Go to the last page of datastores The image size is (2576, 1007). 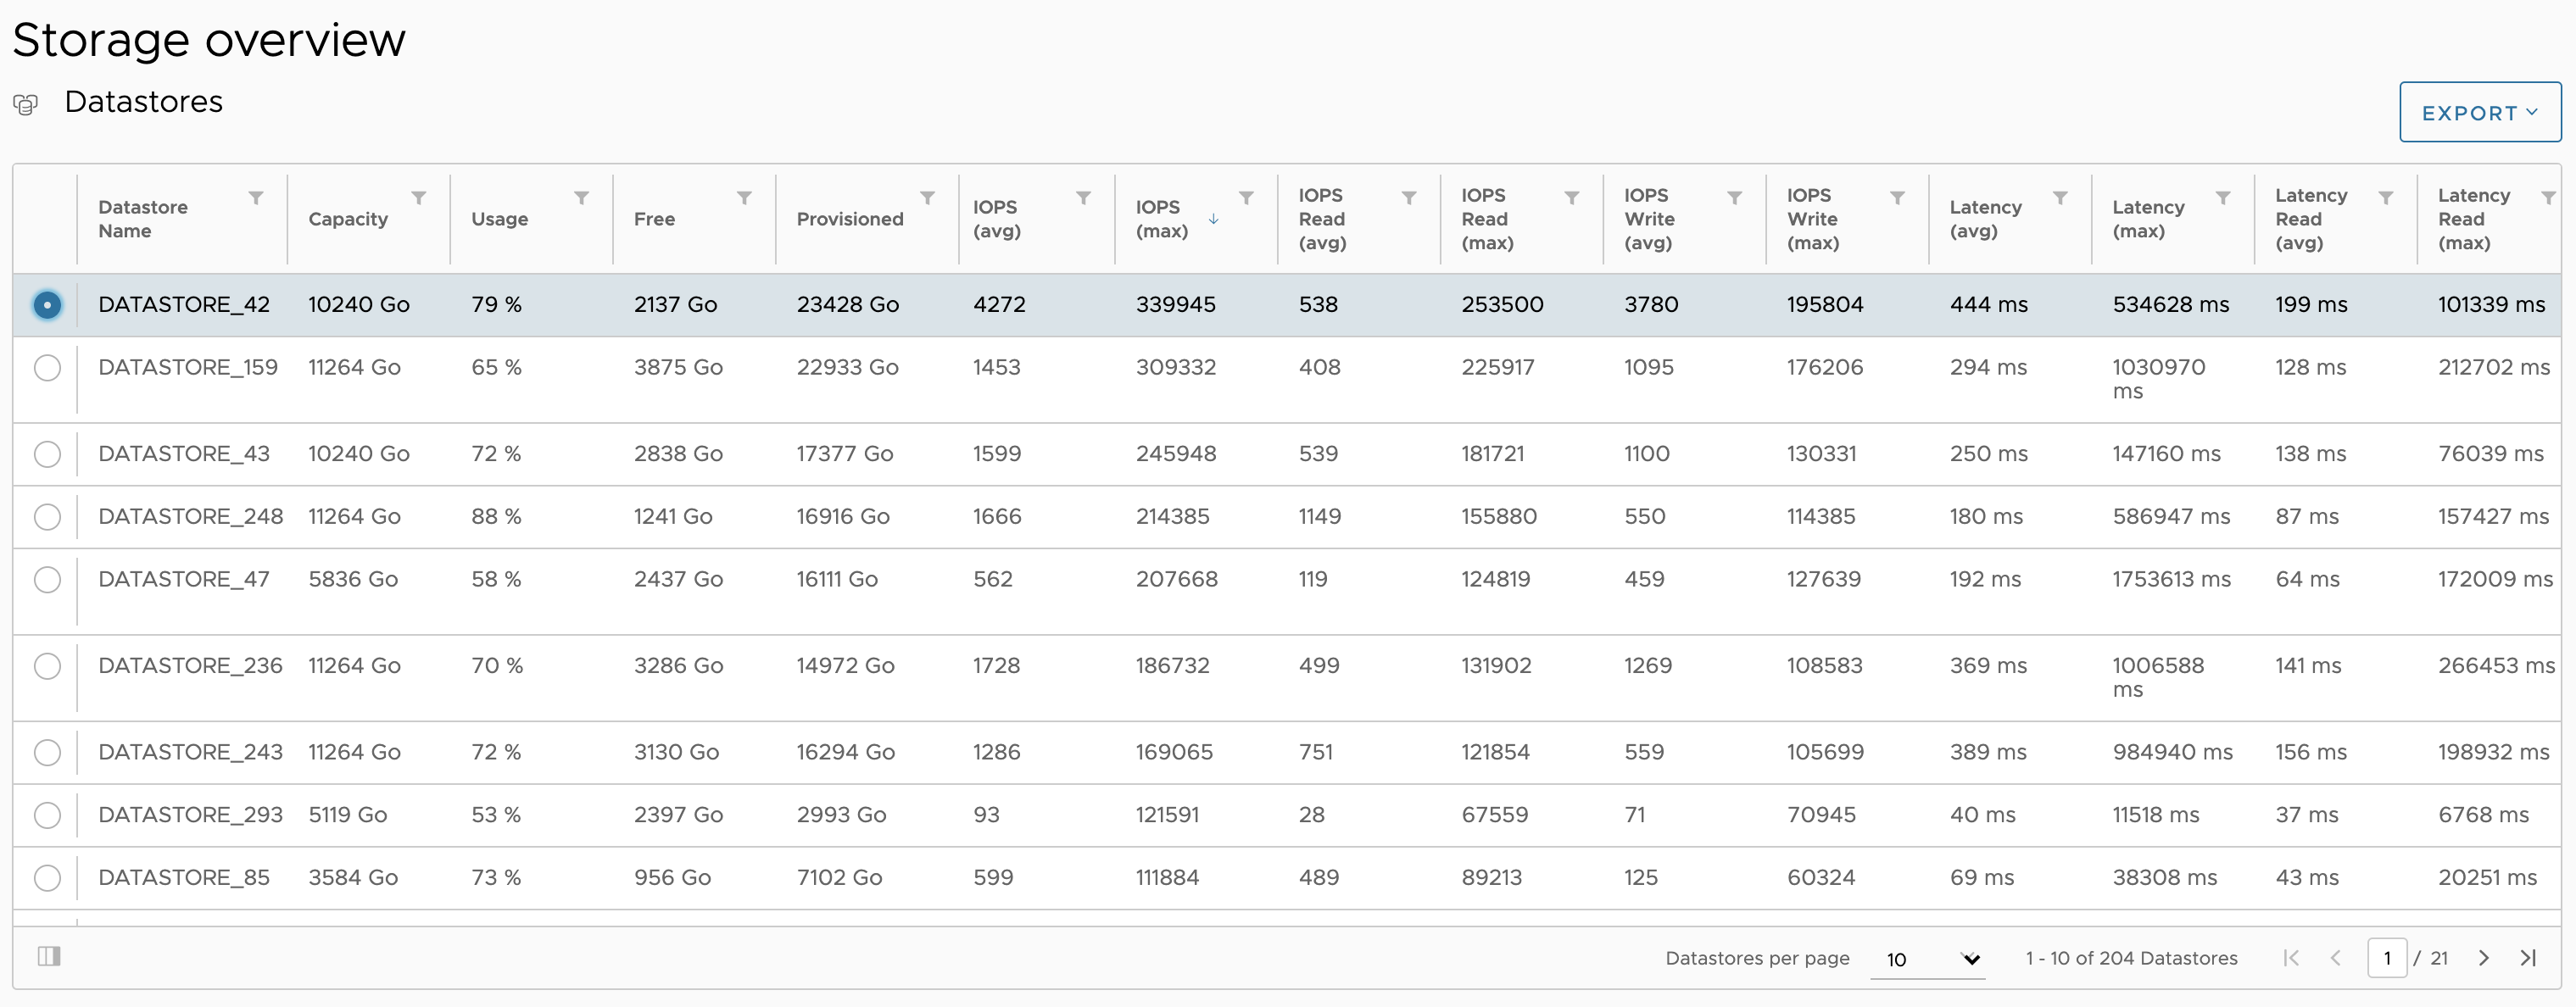coord(2528,958)
